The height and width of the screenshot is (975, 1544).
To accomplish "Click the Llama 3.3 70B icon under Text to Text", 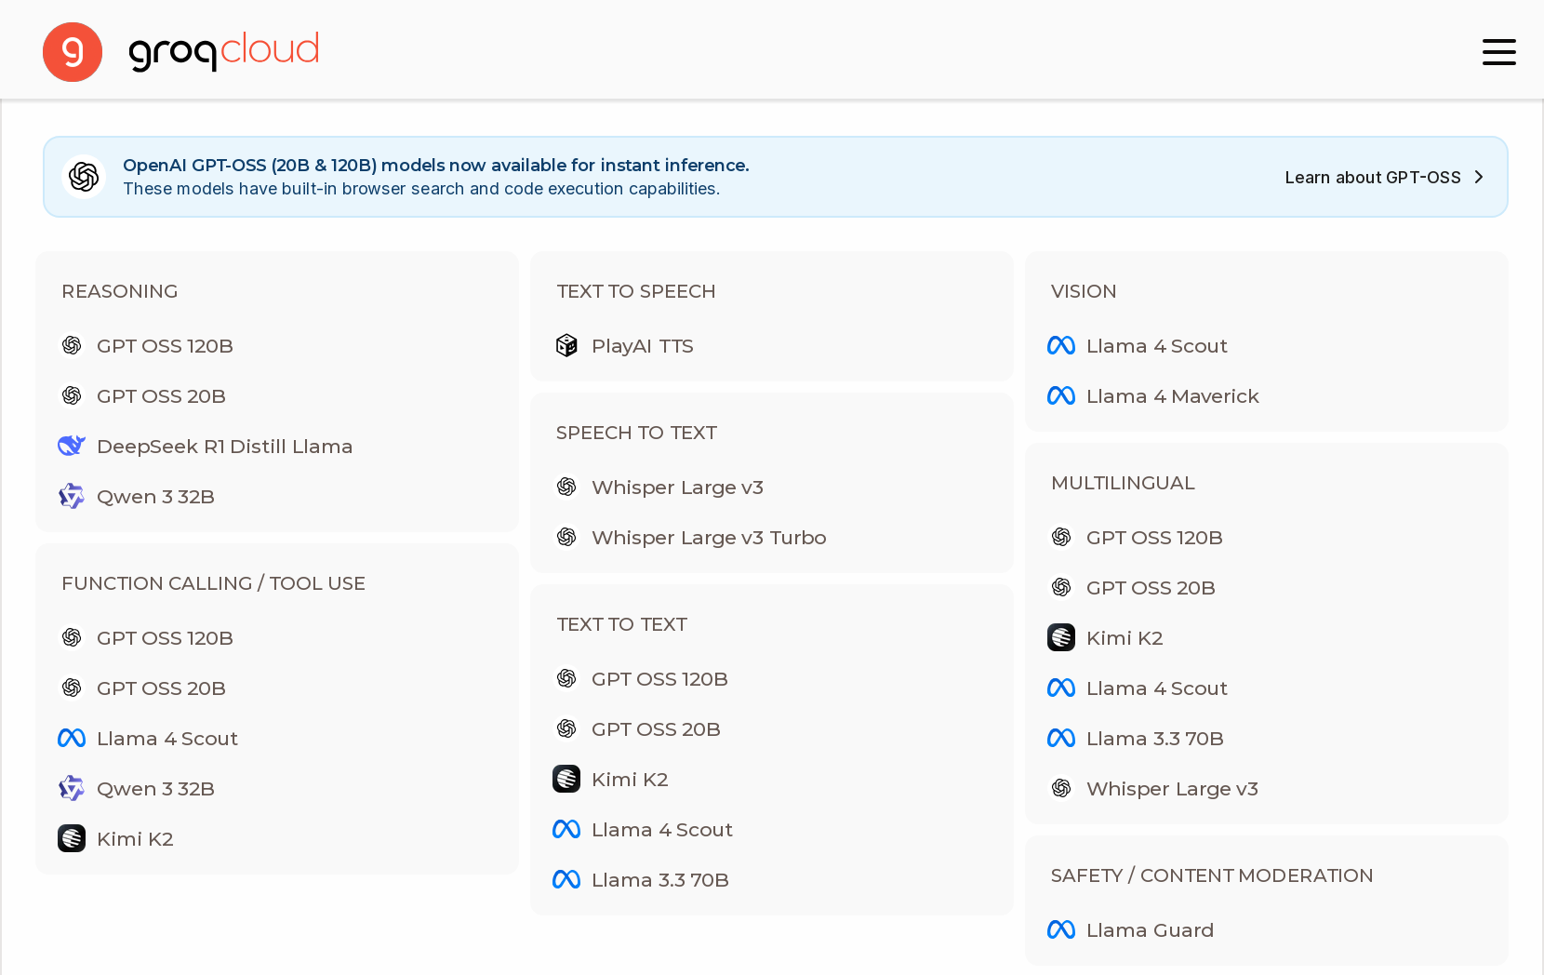I will click(566, 880).
